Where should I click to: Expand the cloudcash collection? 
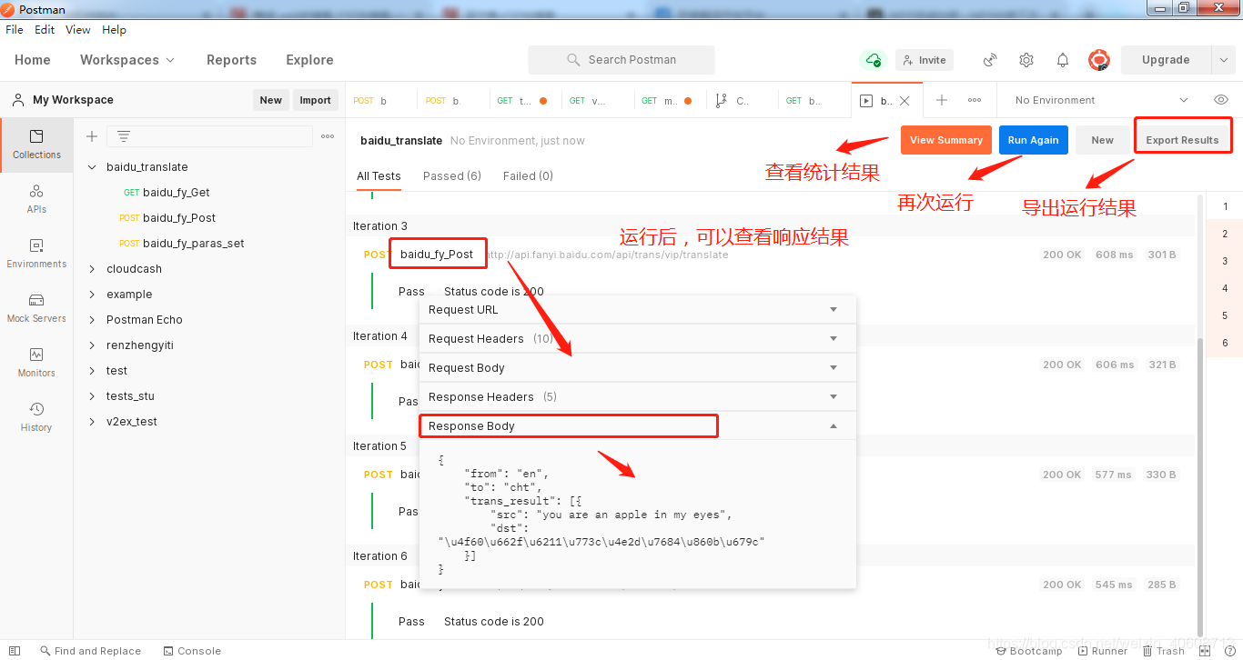point(92,269)
